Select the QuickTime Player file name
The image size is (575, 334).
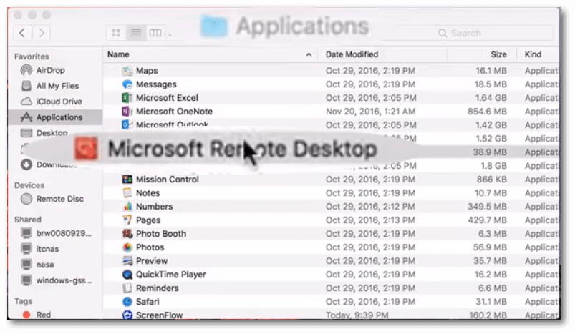tap(171, 275)
